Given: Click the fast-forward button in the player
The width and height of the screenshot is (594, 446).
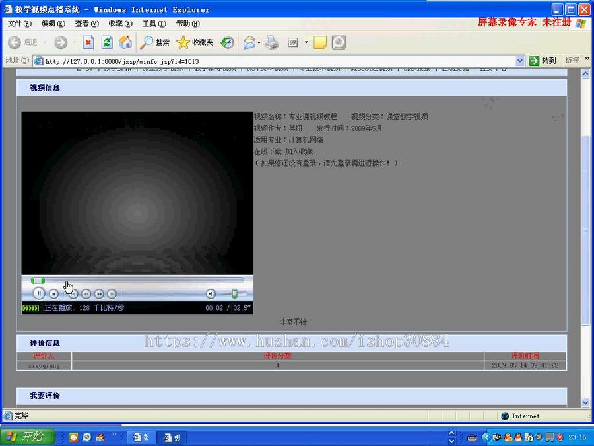Looking at the screenshot, I should (100, 293).
